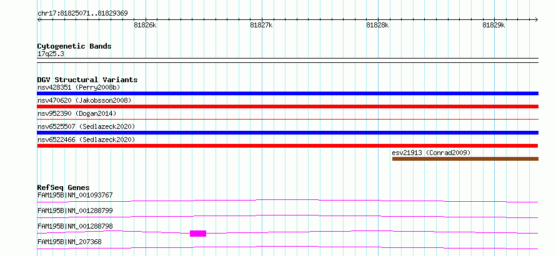
Task: Open FAM195B|NM_001288799 gene label
Action: [x=75, y=211]
